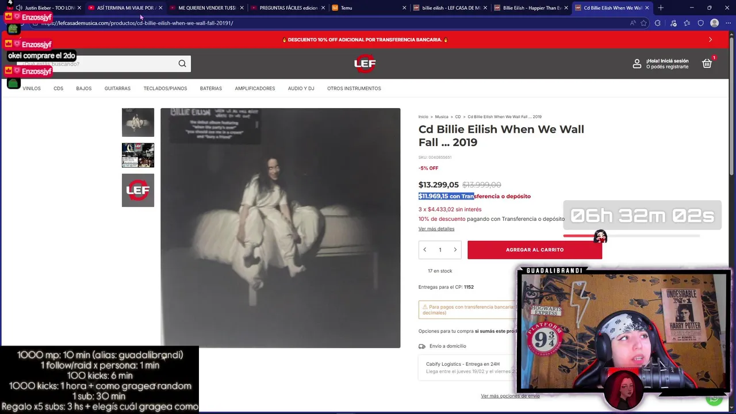The image size is (736, 414).
Task: Click the Read aloud icon in address bar
Action: point(632,23)
